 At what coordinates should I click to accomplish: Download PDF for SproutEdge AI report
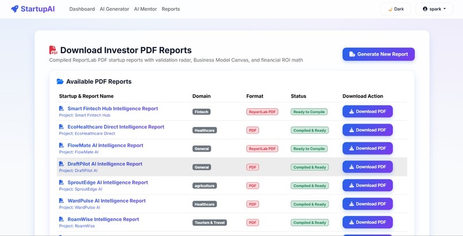tap(368, 185)
